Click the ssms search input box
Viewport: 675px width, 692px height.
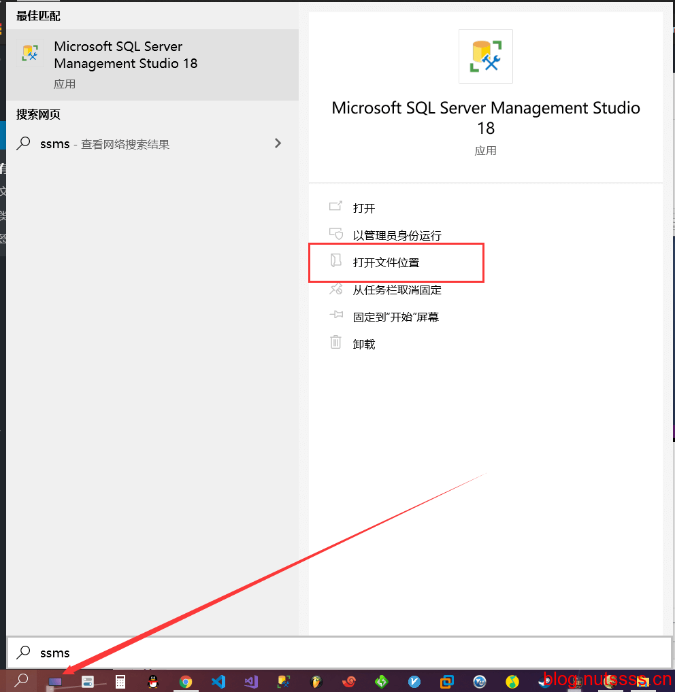[x=340, y=653]
